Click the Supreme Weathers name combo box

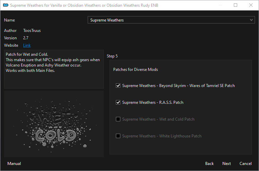click(x=171, y=20)
